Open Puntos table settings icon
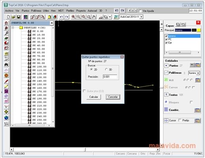 (197, 65)
